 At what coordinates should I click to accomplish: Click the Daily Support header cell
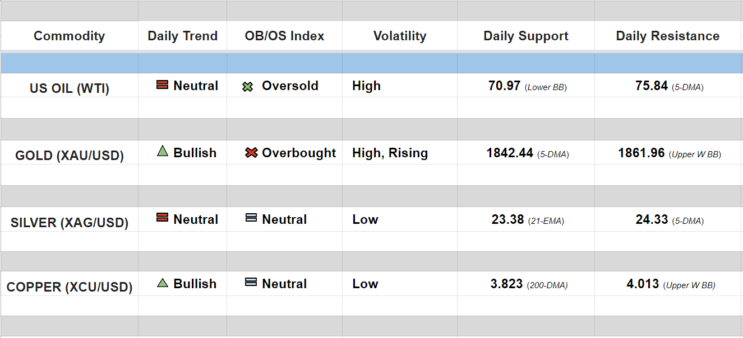525,36
